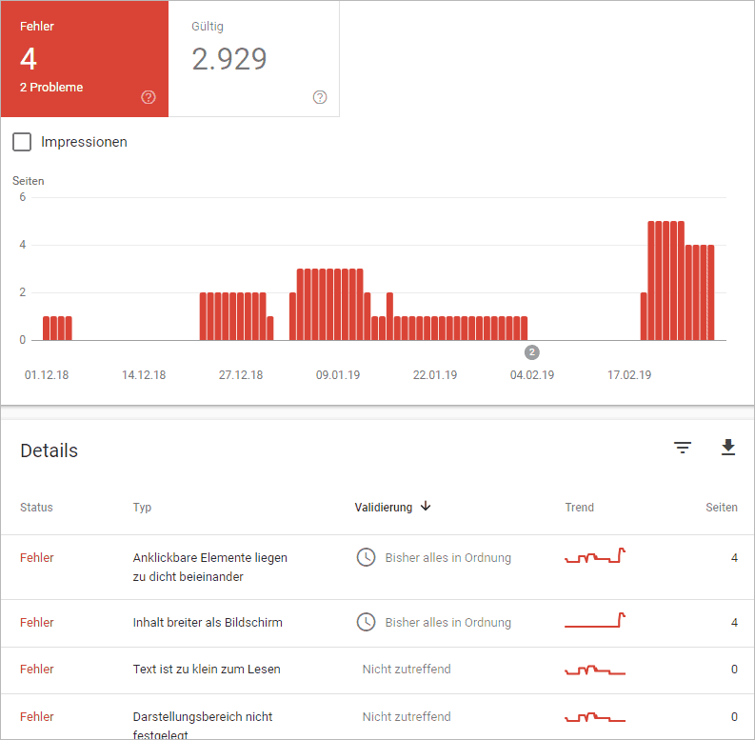Enable the Impressionen checkbox
Screen dimensions: 755x740
click(22, 142)
